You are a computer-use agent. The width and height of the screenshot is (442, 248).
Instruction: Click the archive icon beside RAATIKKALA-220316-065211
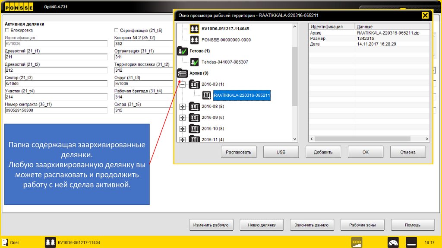pos(206,95)
